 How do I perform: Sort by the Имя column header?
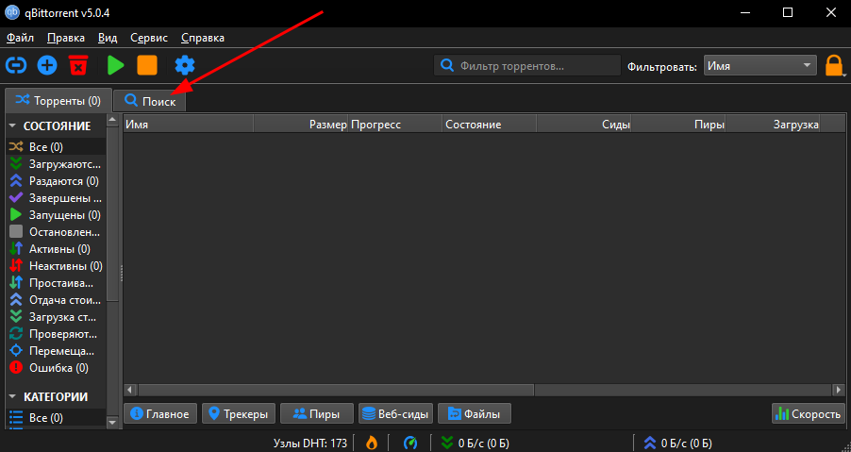(x=189, y=125)
